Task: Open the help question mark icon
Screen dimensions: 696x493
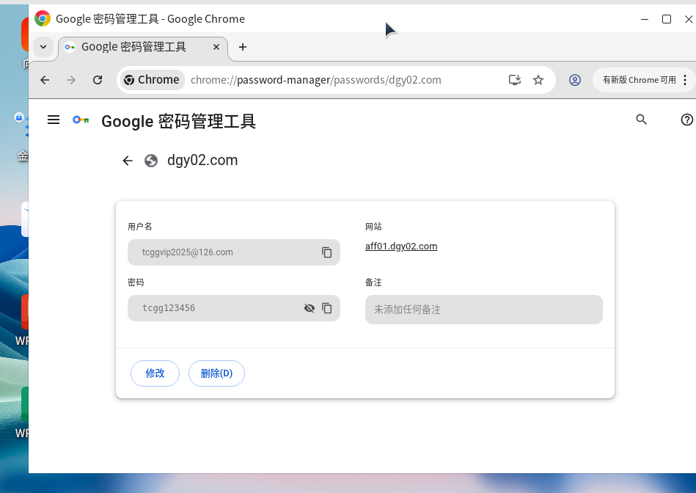Action: tap(686, 120)
